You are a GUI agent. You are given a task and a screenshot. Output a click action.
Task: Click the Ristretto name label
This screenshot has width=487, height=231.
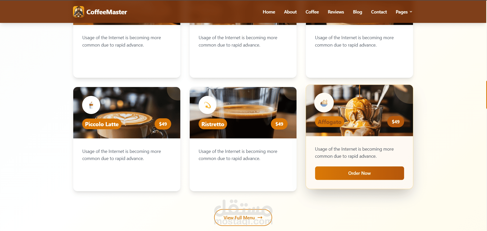[x=213, y=124]
